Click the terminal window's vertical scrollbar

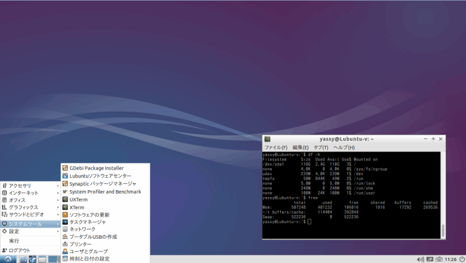click(443, 194)
